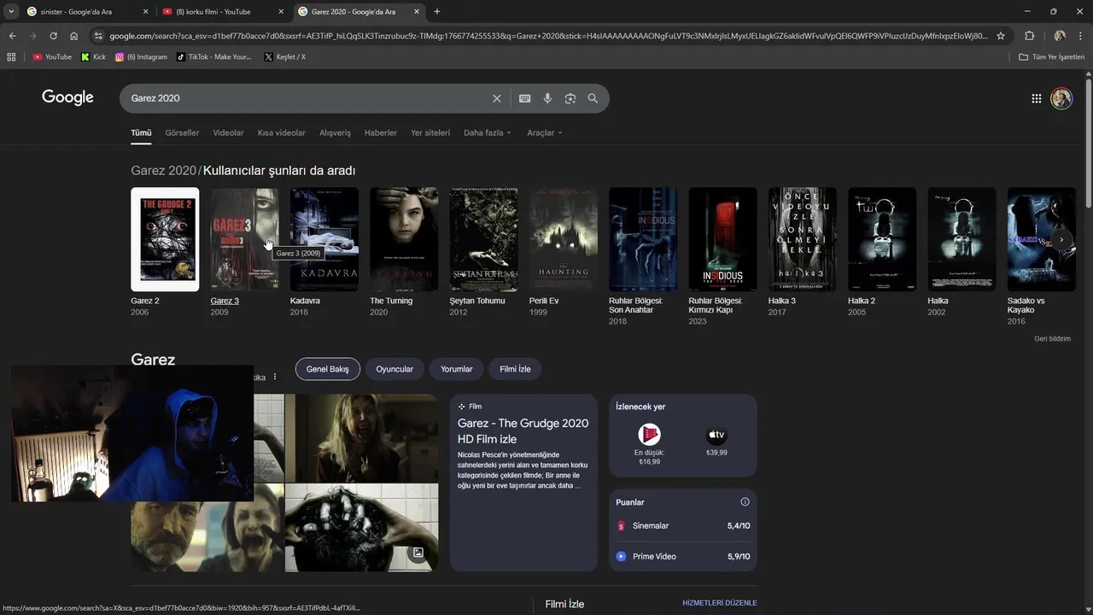Click the Geri bildirim link
The image size is (1093, 615).
pyautogui.click(x=1052, y=339)
